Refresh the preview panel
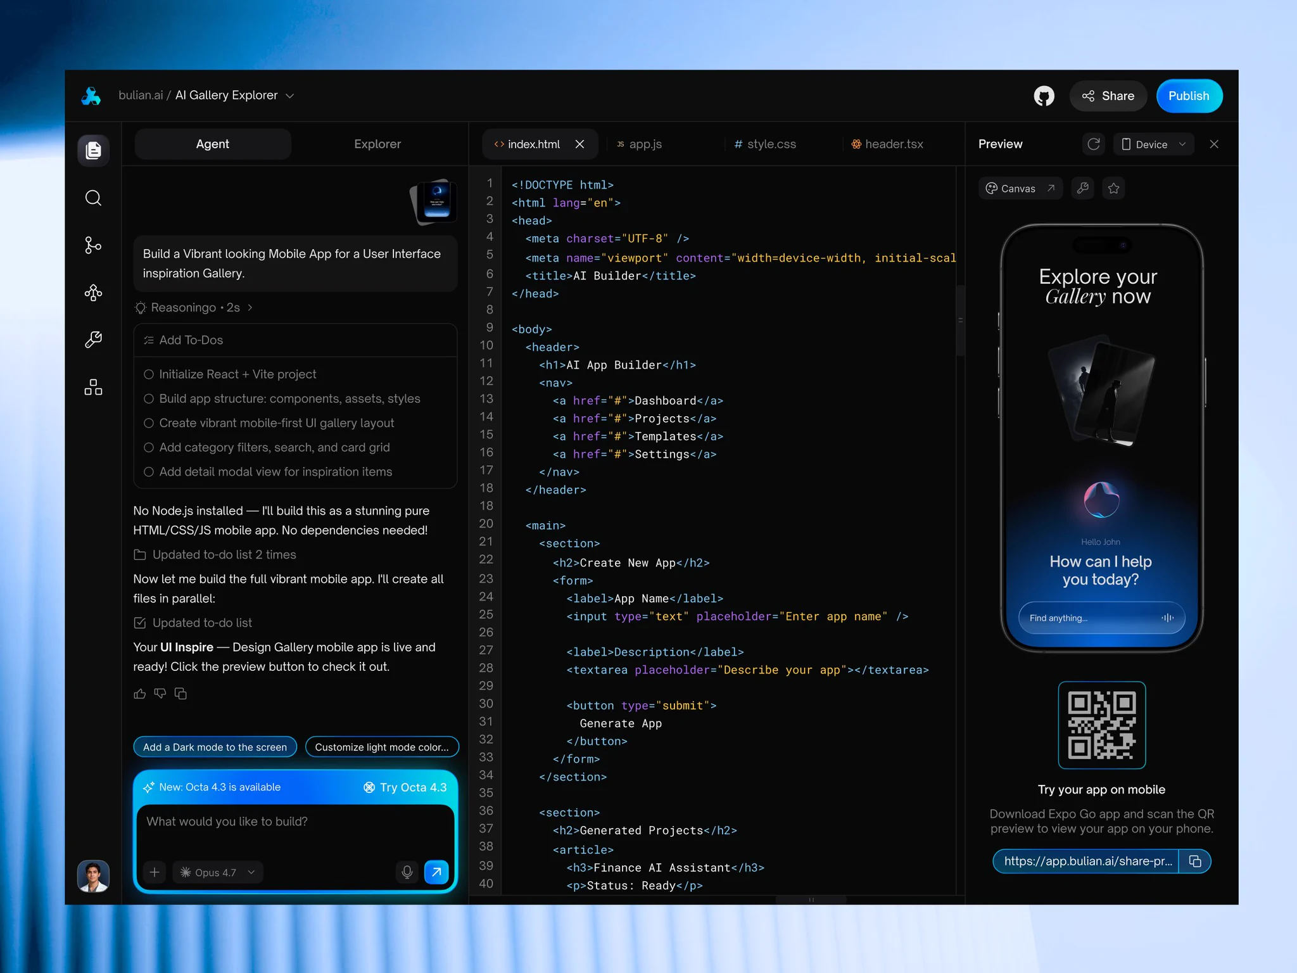The width and height of the screenshot is (1297, 973). pos(1094,144)
